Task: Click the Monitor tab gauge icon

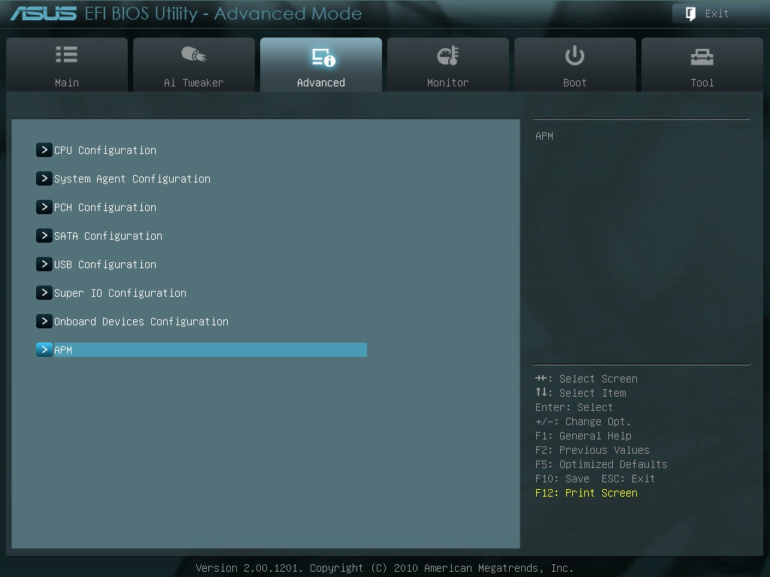Action: point(448,56)
